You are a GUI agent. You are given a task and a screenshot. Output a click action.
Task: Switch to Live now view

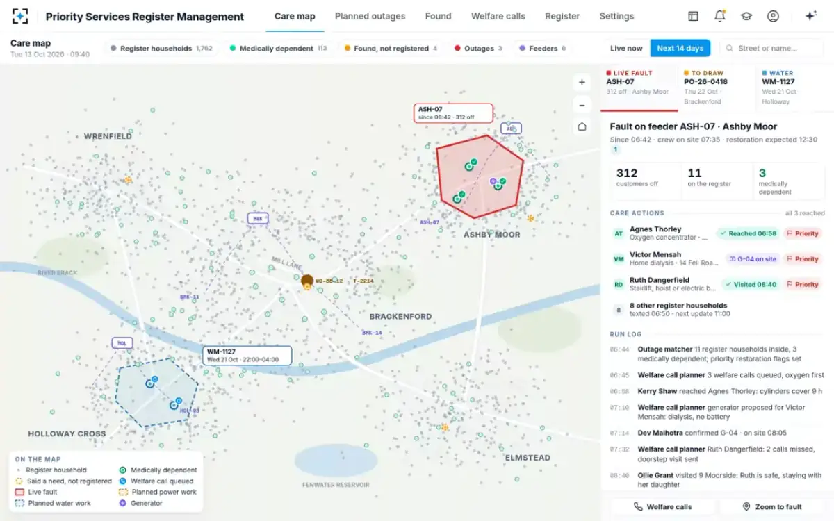(626, 49)
